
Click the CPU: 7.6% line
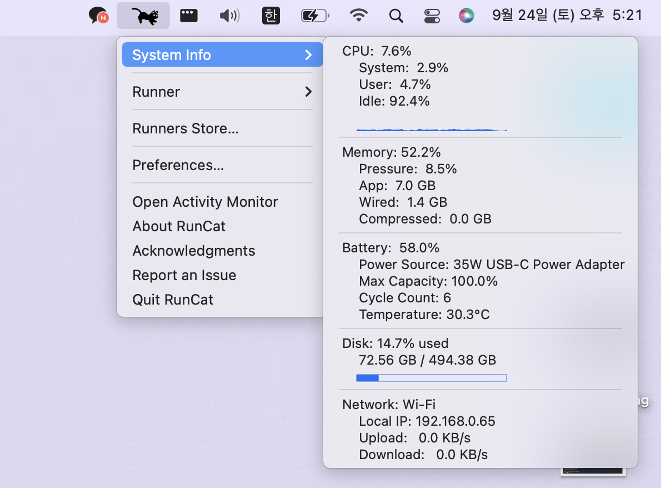[x=377, y=51]
